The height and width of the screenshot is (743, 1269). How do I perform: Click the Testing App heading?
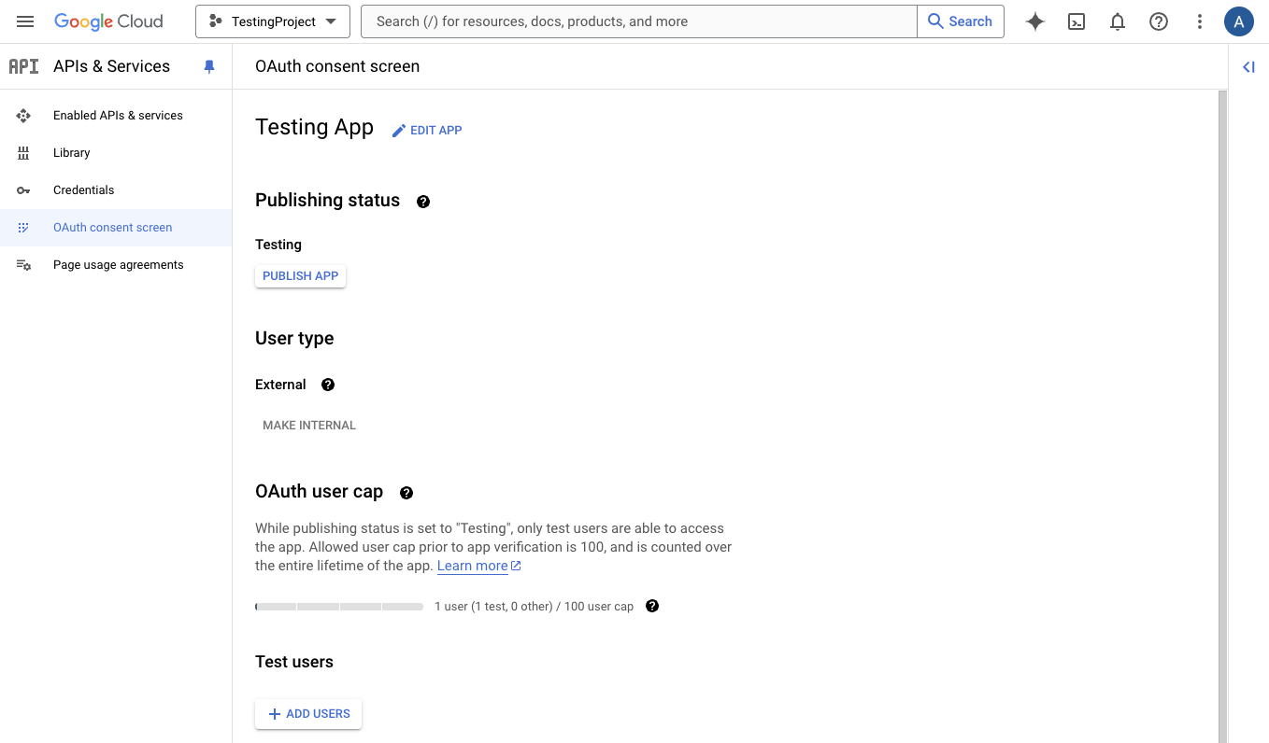(314, 128)
